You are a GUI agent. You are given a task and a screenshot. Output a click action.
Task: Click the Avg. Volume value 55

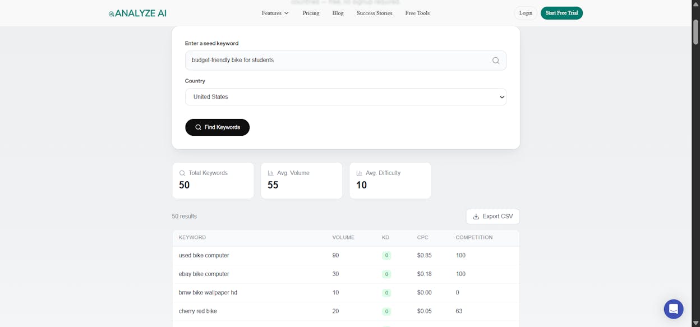[x=273, y=185]
